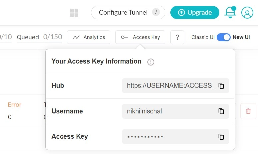Open the user profile avatar icon
The height and width of the screenshot is (154, 258).
pos(247,13)
